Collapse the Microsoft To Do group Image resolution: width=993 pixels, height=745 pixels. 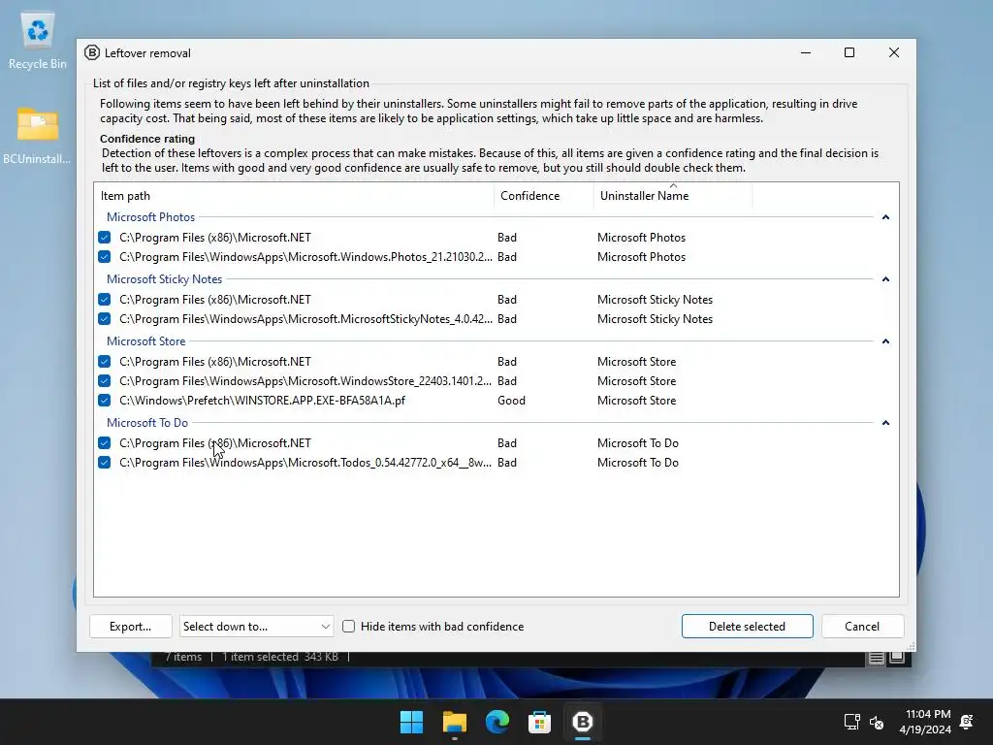(886, 423)
